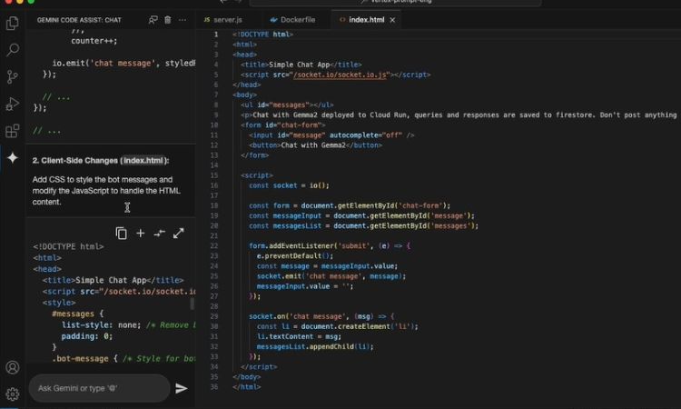
Task: Click 'Add CSS to style the bot messages' paragraph
Action: tap(106, 191)
